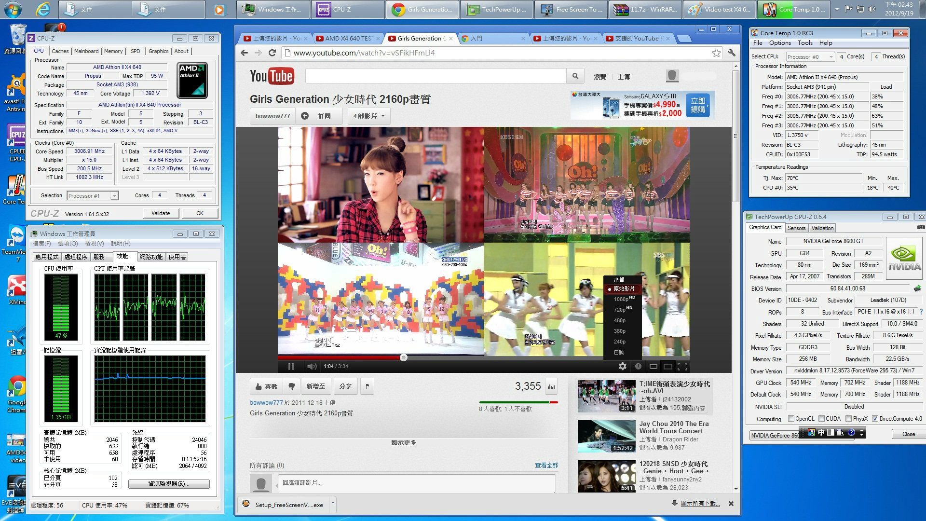Open the 分享 share panel

tap(345, 386)
